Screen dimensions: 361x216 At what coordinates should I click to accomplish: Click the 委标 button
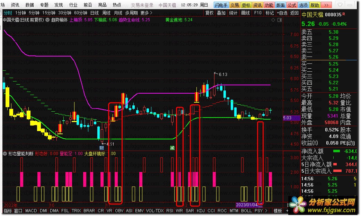246,5
